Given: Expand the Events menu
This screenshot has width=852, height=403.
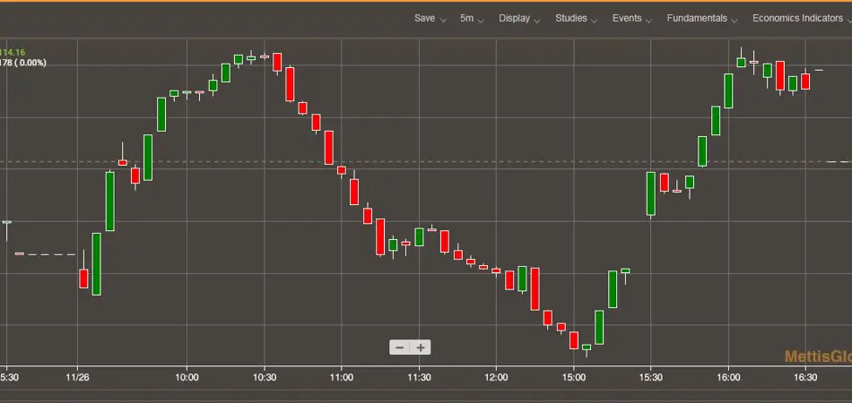Looking at the screenshot, I should click(x=632, y=19).
